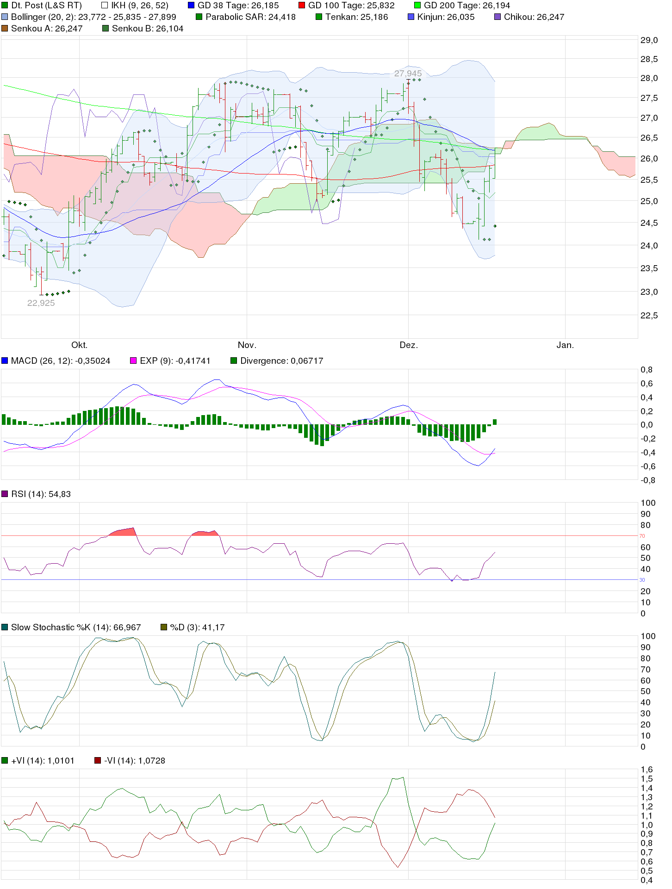Viewport: 672px width, 889px height.
Task: Select 'Slow Stochastic %K (14): 66,967' text
Action: pos(76,628)
